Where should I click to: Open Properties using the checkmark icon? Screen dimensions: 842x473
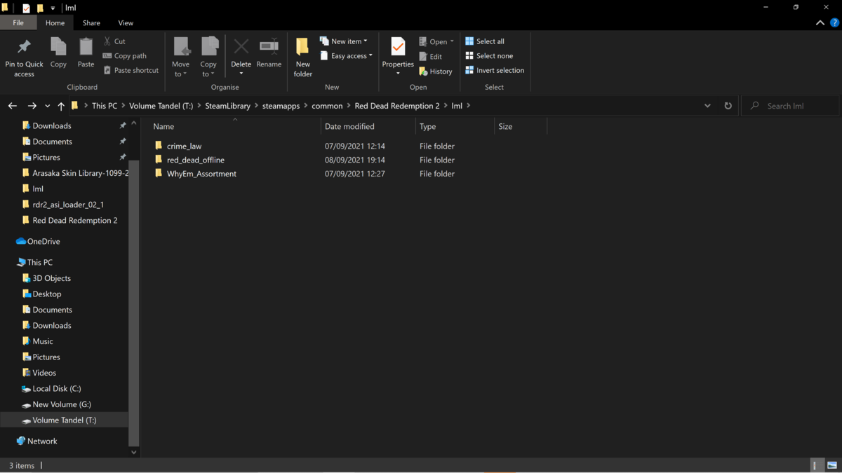pyautogui.click(x=398, y=46)
